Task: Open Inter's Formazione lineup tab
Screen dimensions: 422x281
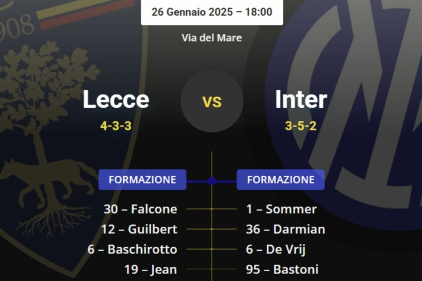Action: click(281, 180)
